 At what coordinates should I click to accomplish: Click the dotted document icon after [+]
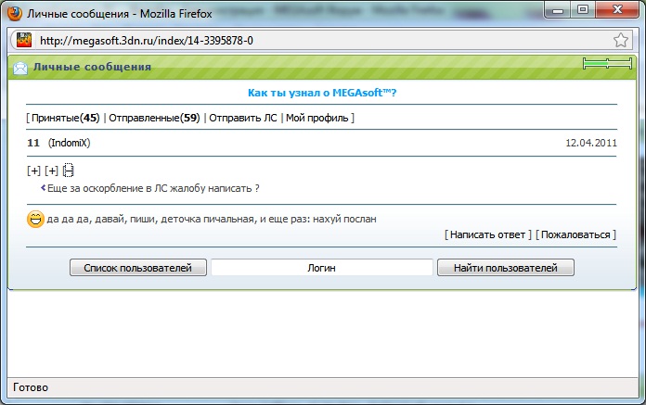pos(69,171)
